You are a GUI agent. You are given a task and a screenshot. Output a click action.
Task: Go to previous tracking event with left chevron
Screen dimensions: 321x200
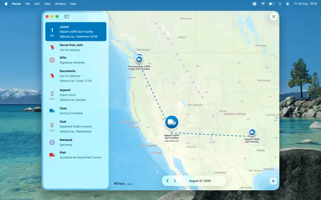pyautogui.click(x=167, y=181)
